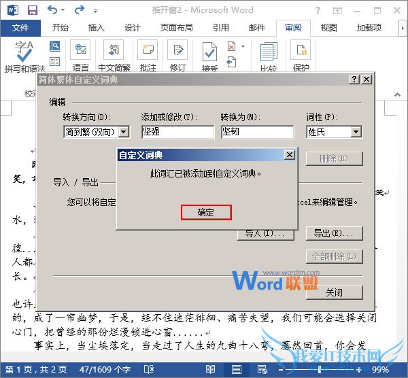The width and height of the screenshot is (408, 378).
Task: Switch to the 插入 tab
Action: point(96,28)
